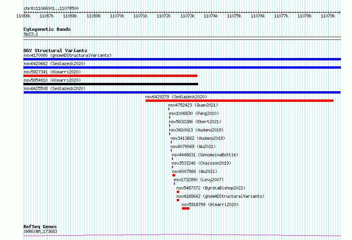Open nsv4168642 gnomADStructuralVariants label
This screenshot has width=352, height=240.
click(220, 196)
